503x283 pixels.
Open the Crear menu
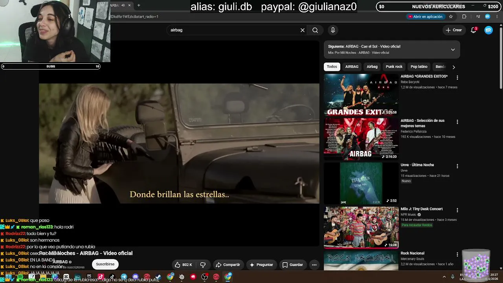tap(454, 30)
